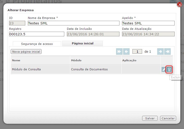184x129 pixels.
Task: Click the page number input box
Action: point(137,51)
